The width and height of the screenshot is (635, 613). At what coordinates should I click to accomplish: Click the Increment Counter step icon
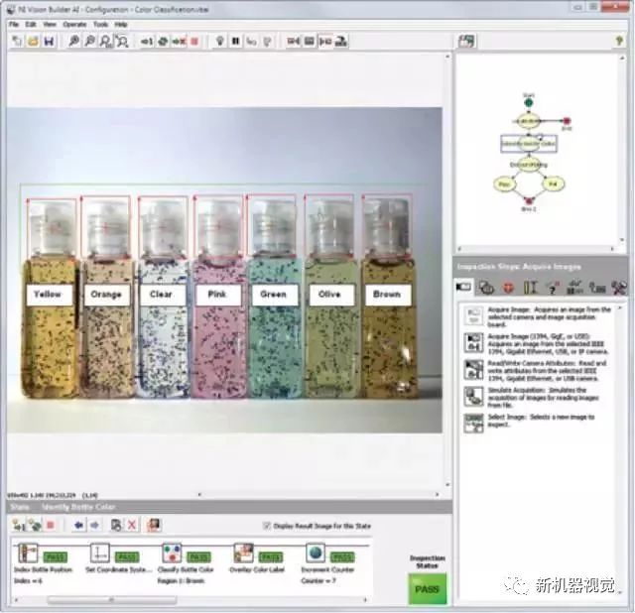pos(316,553)
